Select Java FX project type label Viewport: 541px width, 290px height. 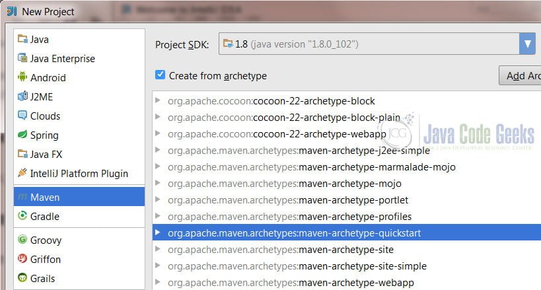pyautogui.click(x=46, y=155)
